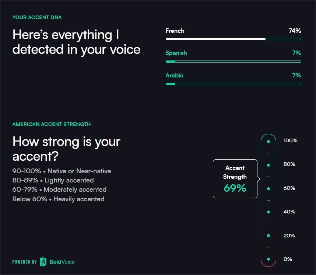The height and width of the screenshot is (275, 316).
Task: Click the "American Accent Strength" heading
Action: [52, 124]
